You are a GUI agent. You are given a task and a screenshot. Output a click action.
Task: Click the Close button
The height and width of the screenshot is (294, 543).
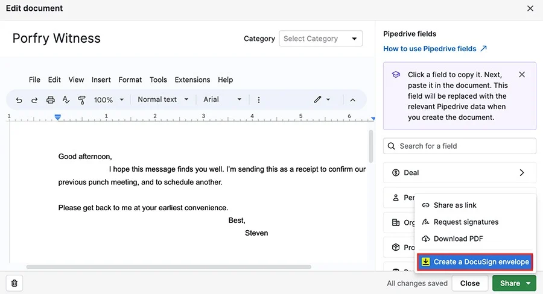tap(470, 283)
